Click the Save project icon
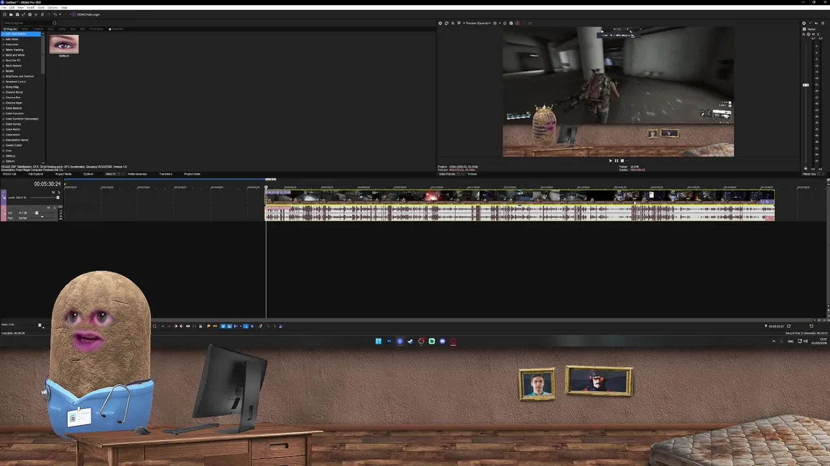 (18, 14)
